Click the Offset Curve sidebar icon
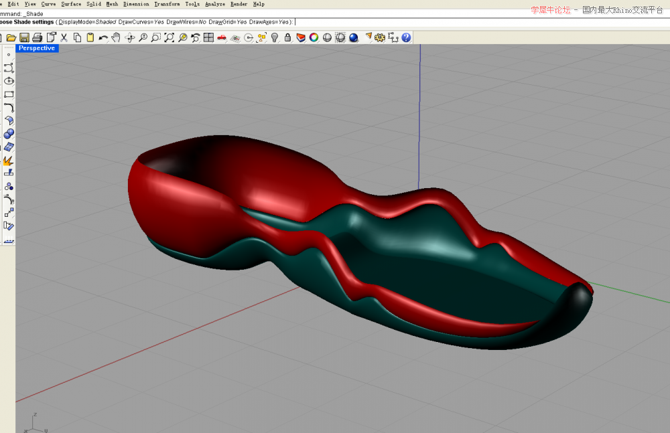The height and width of the screenshot is (433, 670). point(9,199)
